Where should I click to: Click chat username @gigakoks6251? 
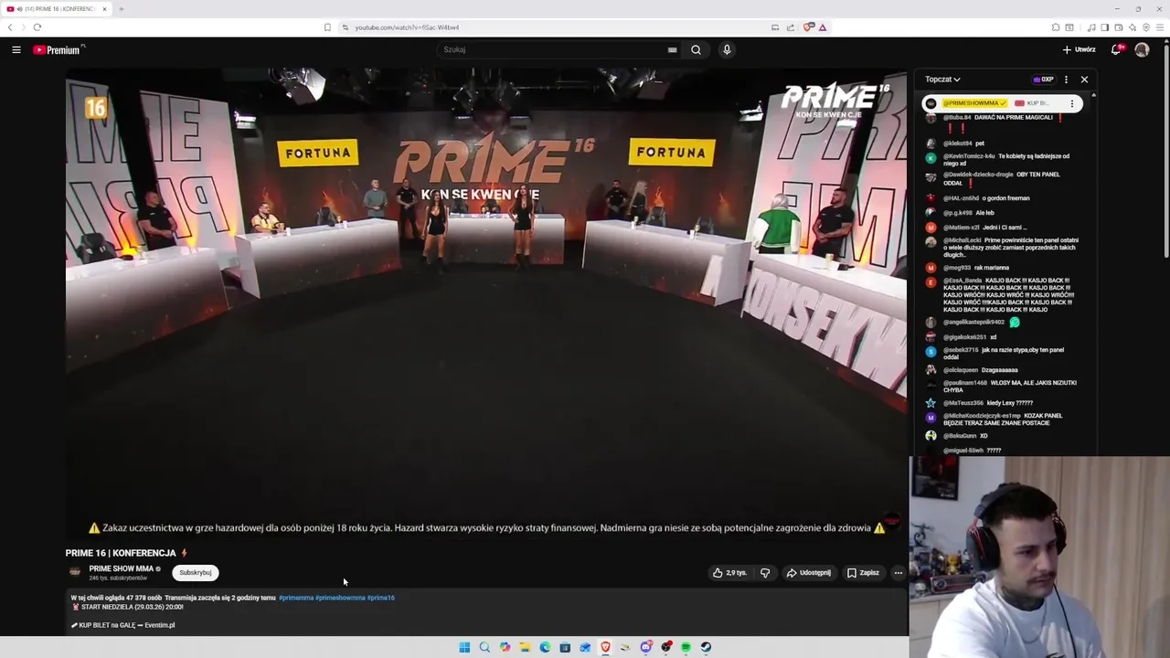coord(964,337)
